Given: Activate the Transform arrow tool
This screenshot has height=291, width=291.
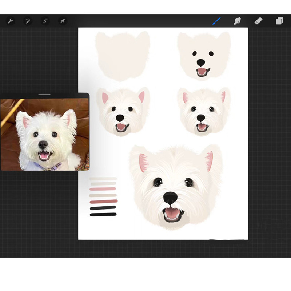Looking at the screenshot, I should click(x=63, y=21).
